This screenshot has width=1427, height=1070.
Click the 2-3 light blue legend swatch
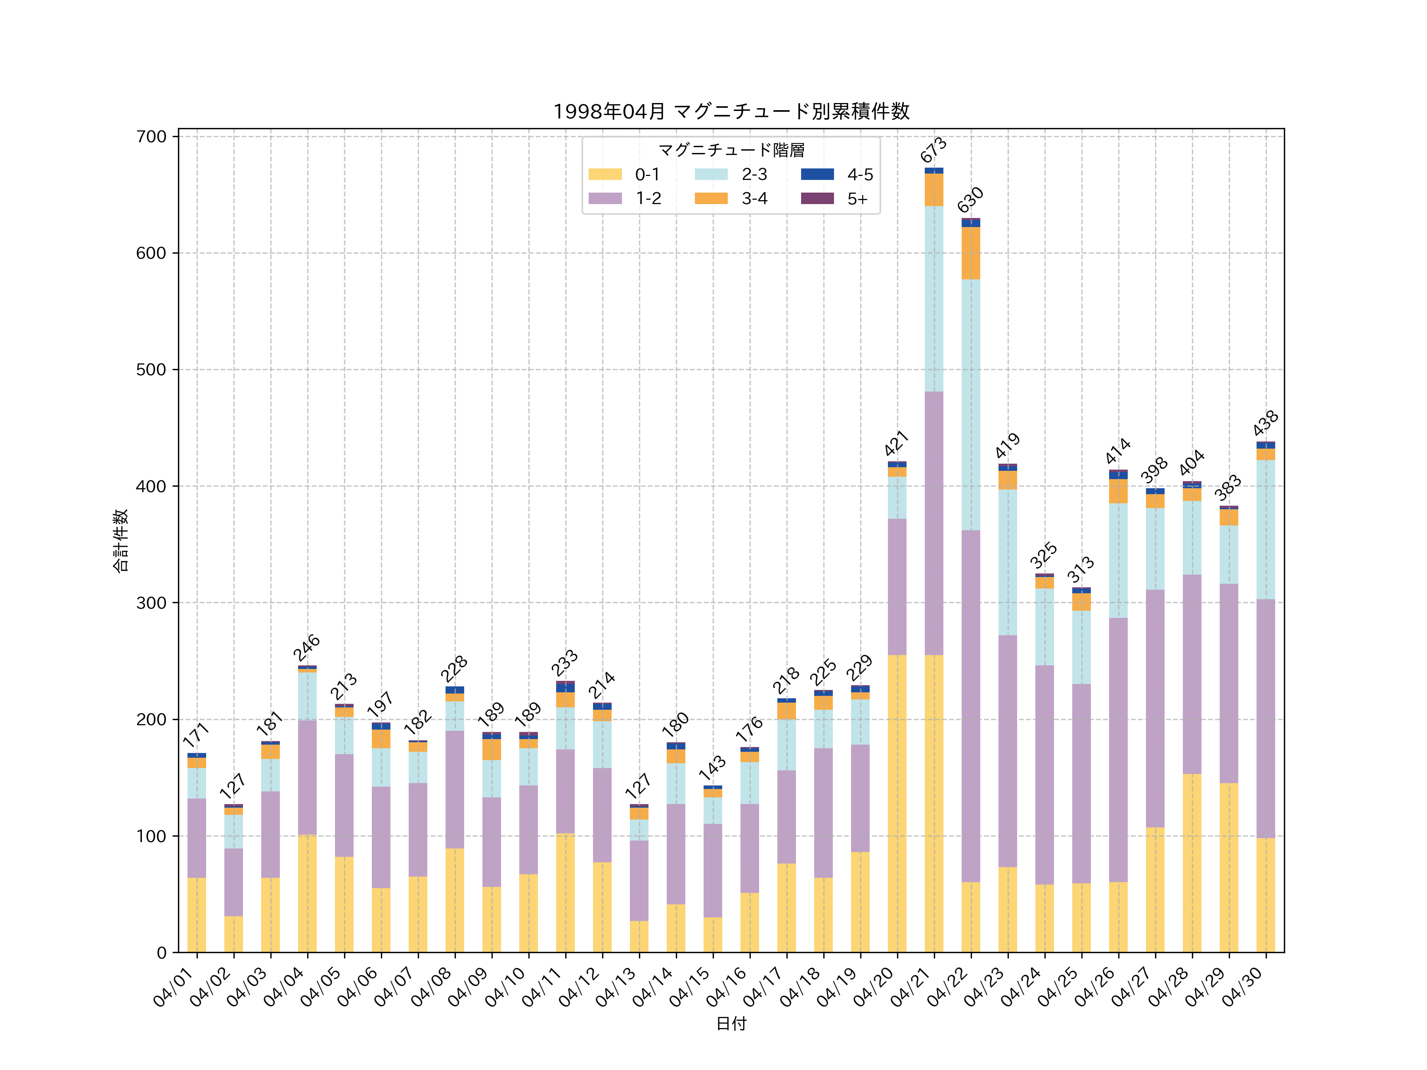click(711, 174)
